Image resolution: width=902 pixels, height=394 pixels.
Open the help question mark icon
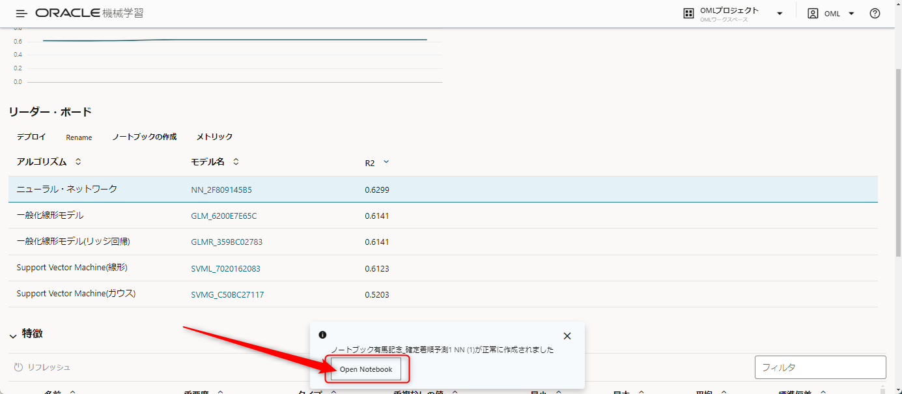[x=875, y=14]
